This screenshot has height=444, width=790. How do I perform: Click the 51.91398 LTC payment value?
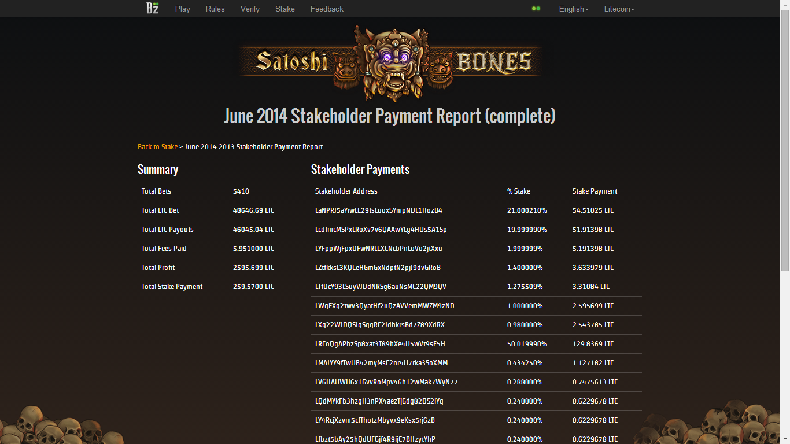tap(593, 230)
